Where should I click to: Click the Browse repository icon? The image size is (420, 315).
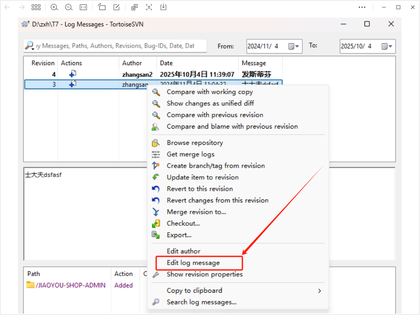(156, 143)
